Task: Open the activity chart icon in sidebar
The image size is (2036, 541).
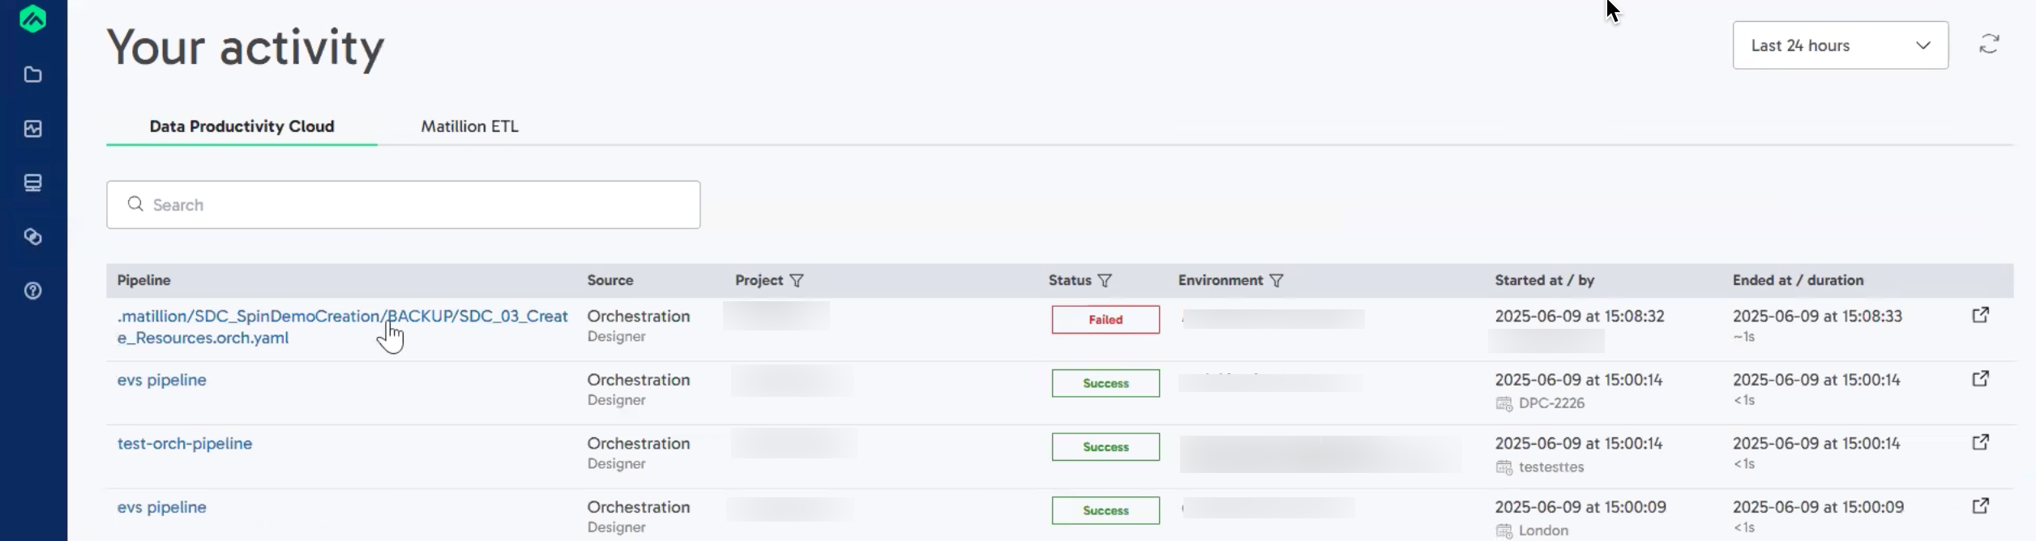Action: 32,129
